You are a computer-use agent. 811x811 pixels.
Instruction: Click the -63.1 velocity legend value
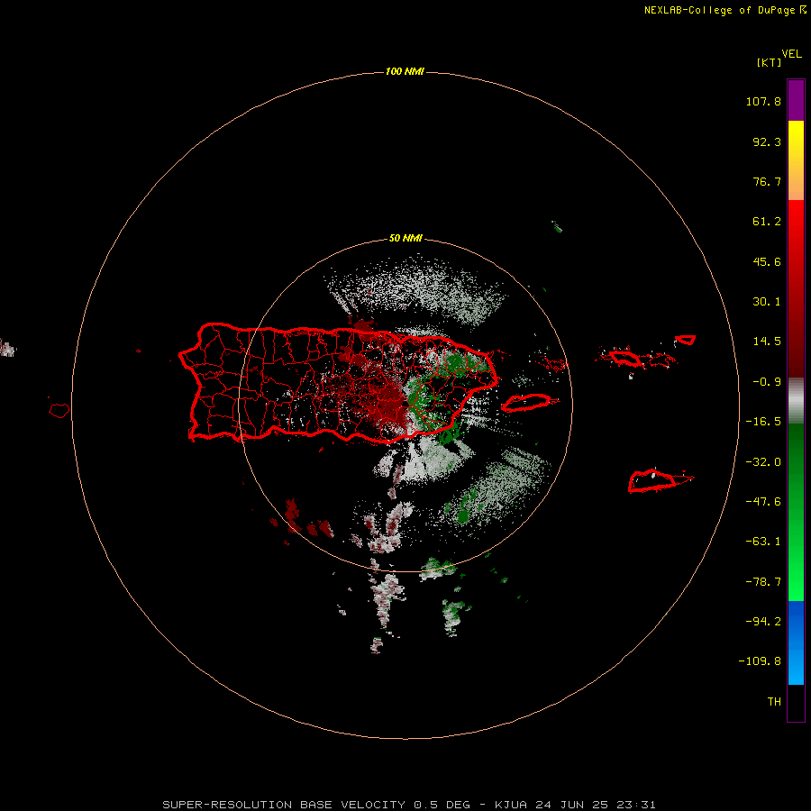[x=763, y=542]
